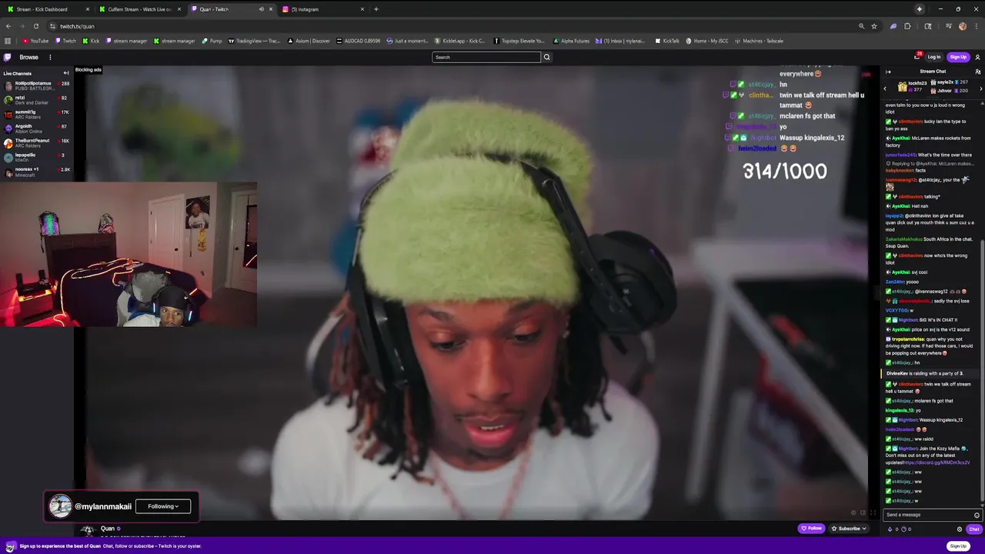This screenshot has width=985, height=554.
Task: Open the user profile icon menu
Action: 977,57
